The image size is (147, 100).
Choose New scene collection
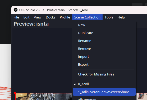click(104, 25)
